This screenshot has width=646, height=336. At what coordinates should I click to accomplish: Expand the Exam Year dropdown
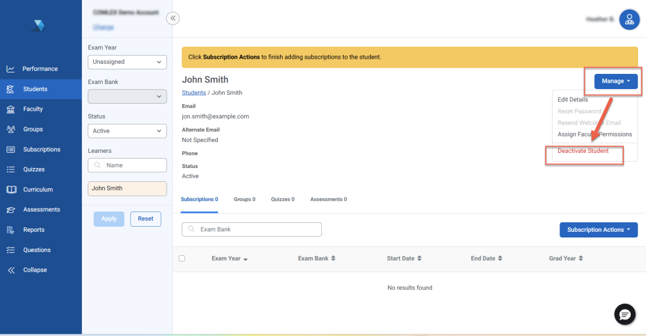point(127,62)
